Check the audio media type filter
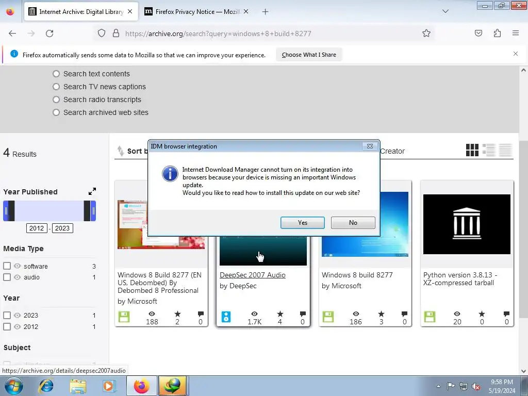Viewport: 528px width, 396px height. [x=7, y=277]
